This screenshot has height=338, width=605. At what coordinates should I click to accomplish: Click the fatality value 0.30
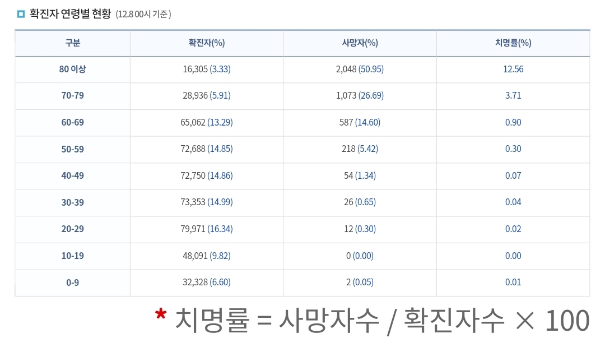[513, 149]
